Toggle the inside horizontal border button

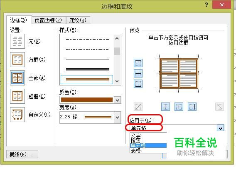[x=138, y=73]
